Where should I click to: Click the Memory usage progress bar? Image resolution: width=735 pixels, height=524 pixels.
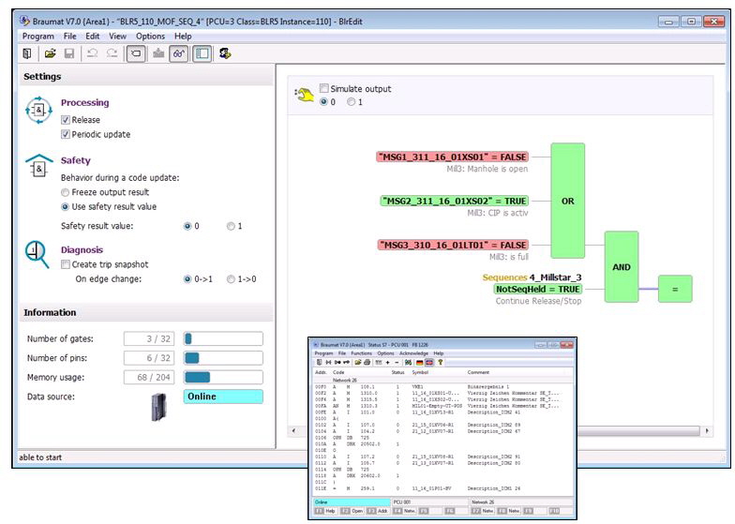click(x=223, y=377)
